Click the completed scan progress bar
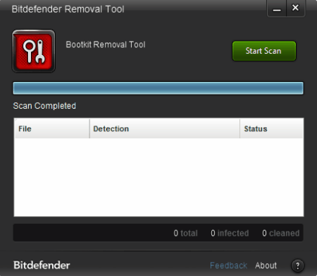Viewport: 317px width, 276px height. pos(158,88)
